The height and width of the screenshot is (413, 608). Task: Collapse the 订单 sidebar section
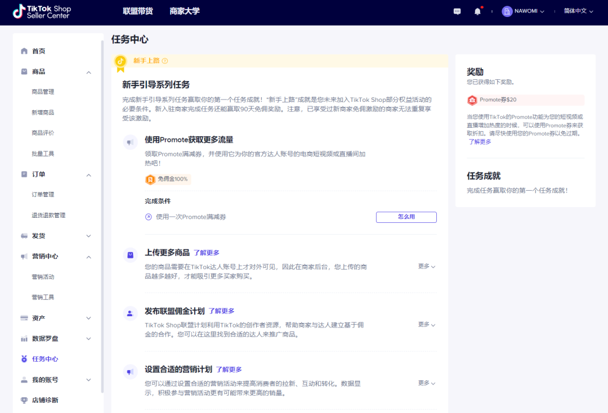point(88,175)
